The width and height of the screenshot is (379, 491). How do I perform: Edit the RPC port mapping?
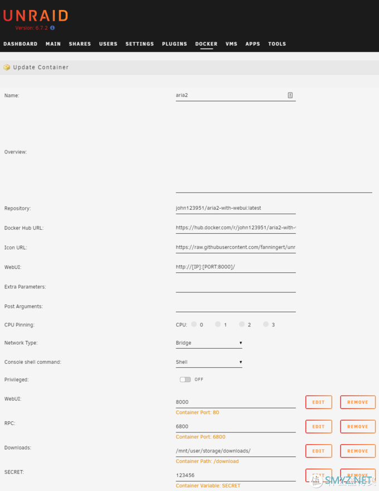319,426
